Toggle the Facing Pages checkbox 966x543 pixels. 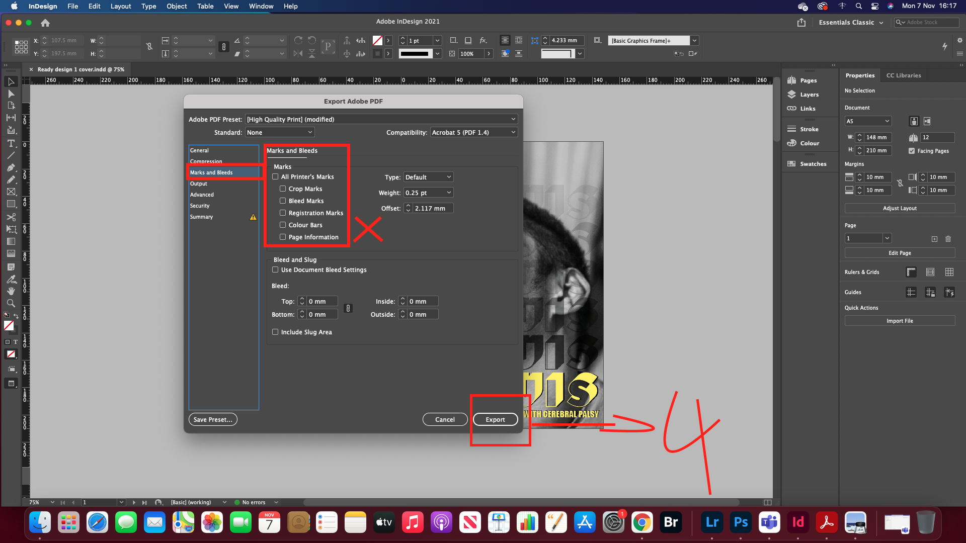pyautogui.click(x=912, y=151)
